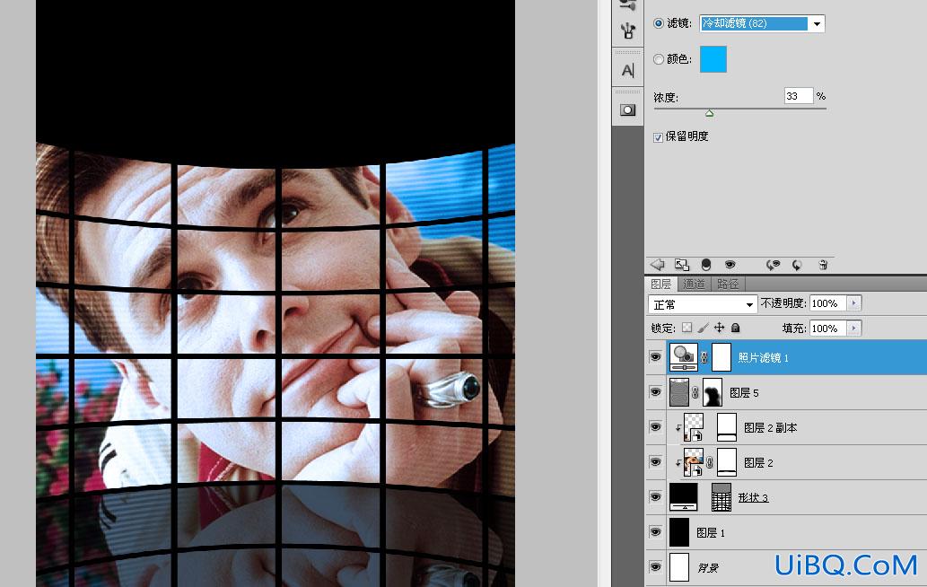Hide the 图层 5 layer
This screenshot has height=587, width=927.
(x=655, y=392)
